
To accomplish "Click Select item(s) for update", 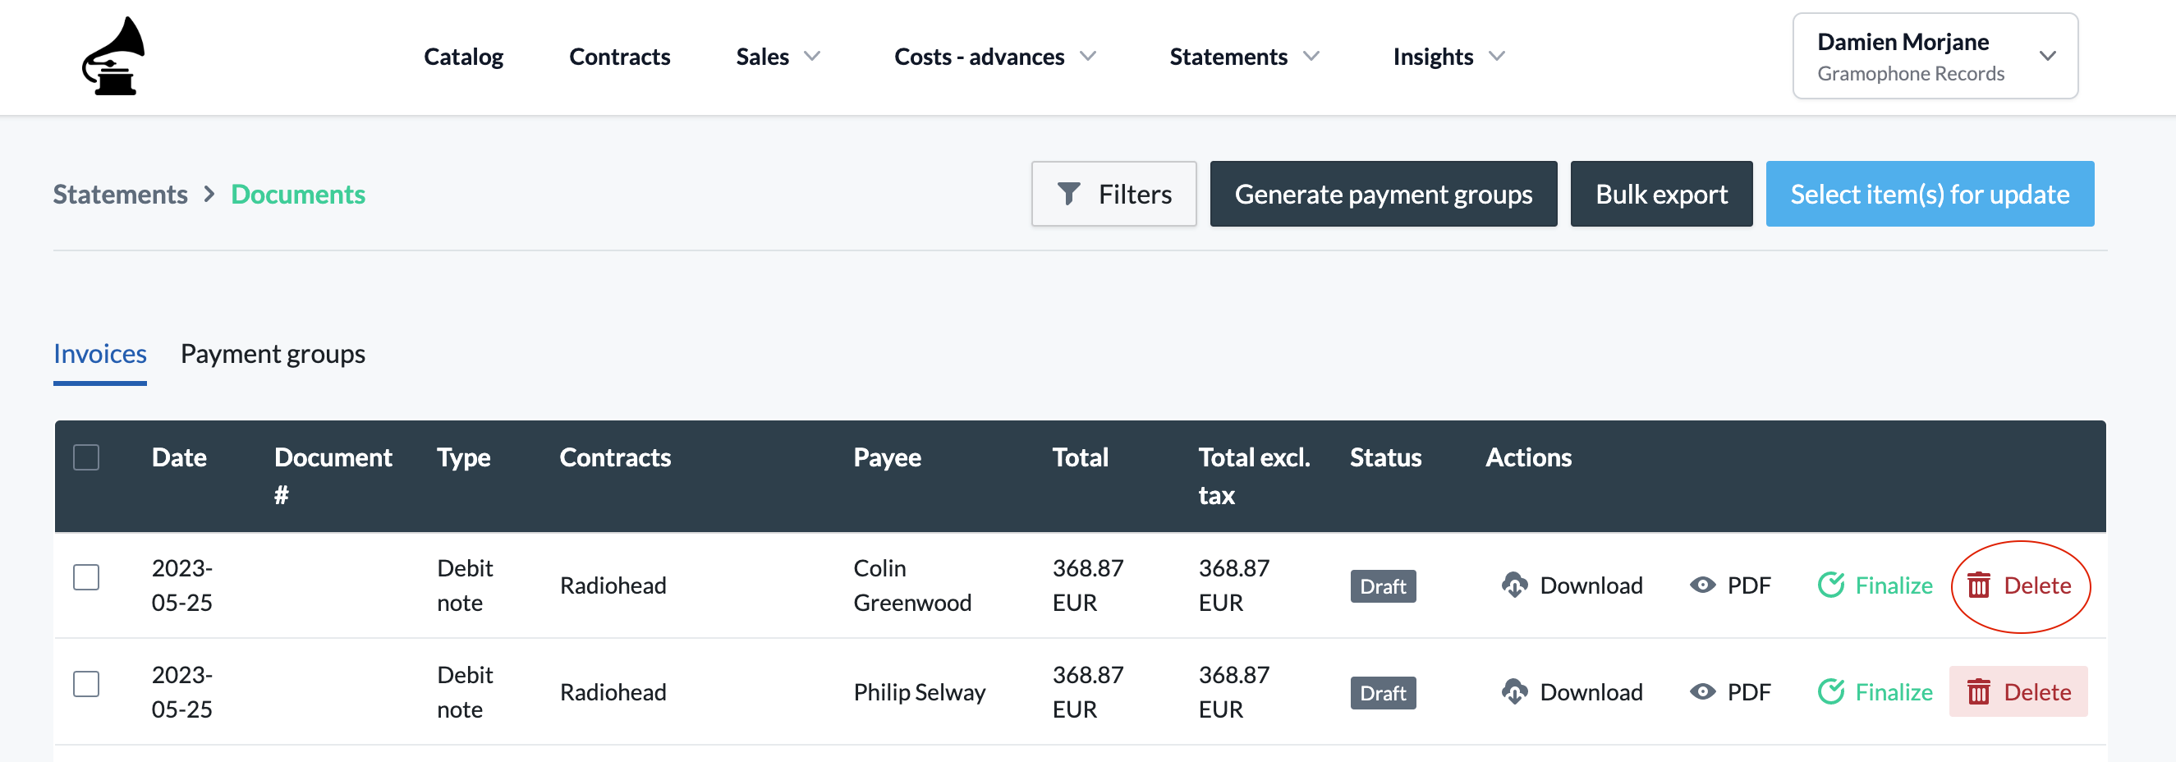I will point(1930,195).
